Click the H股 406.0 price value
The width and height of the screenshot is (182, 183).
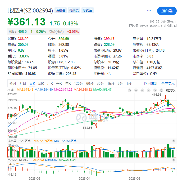(22, 32)
